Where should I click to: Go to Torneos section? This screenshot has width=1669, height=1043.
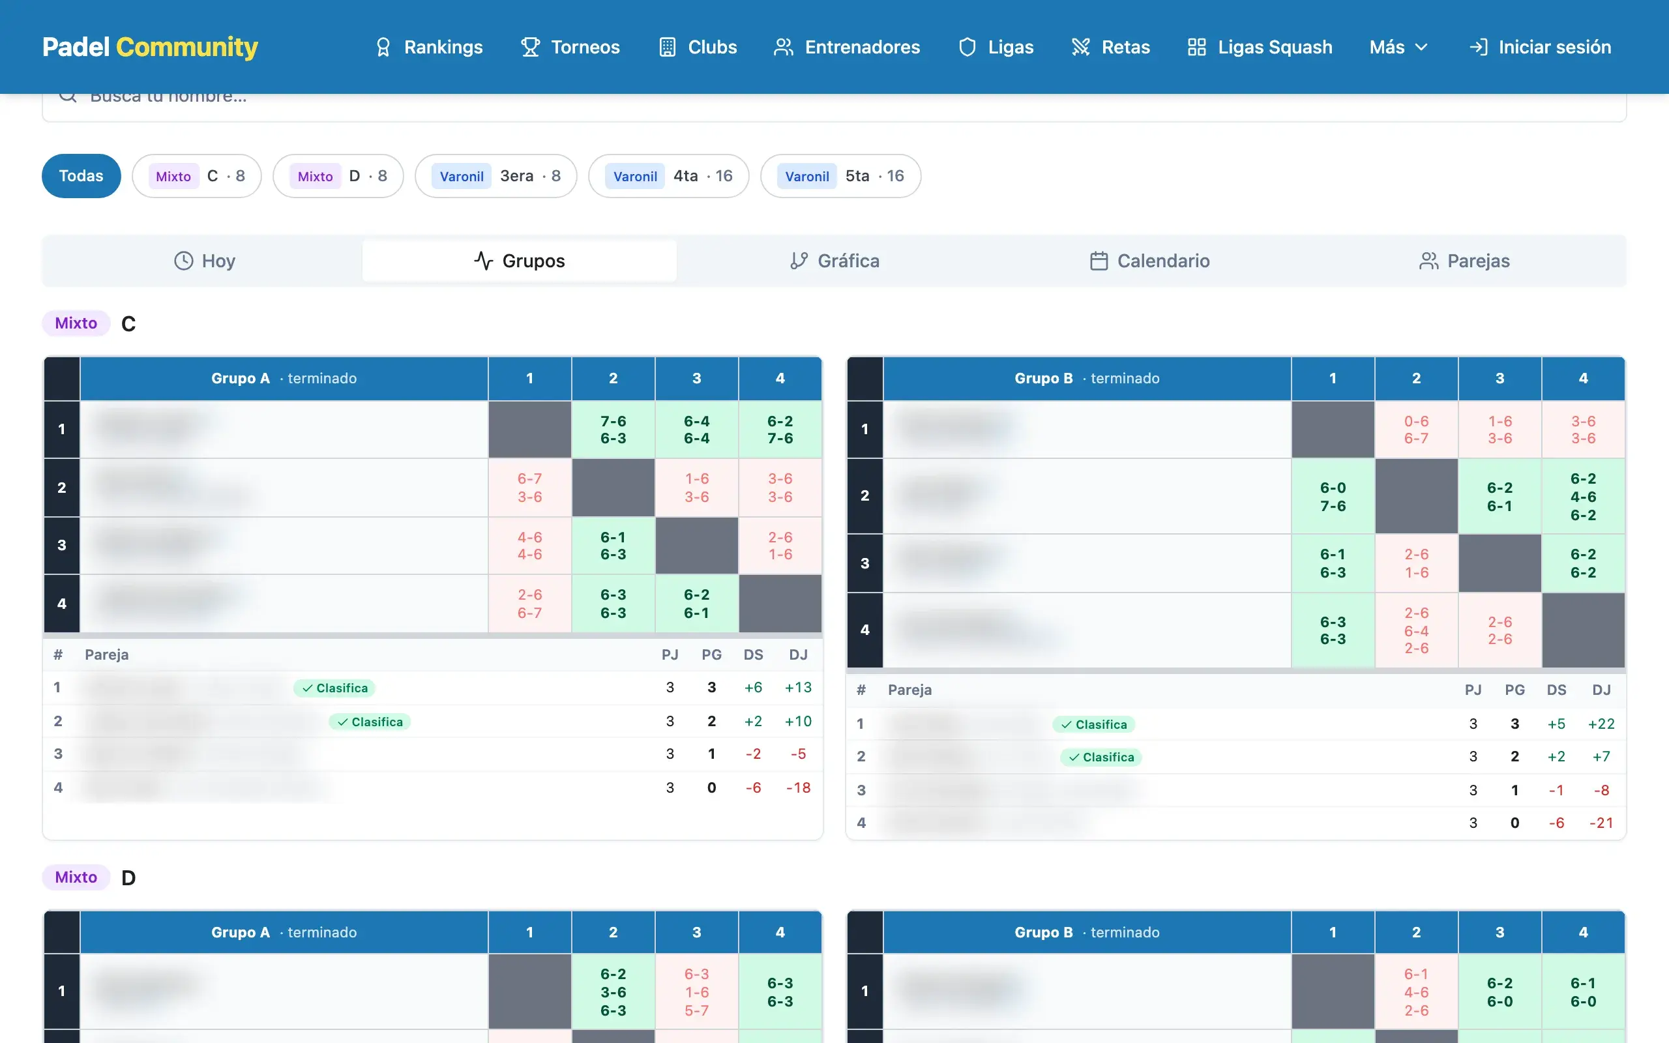(x=570, y=47)
